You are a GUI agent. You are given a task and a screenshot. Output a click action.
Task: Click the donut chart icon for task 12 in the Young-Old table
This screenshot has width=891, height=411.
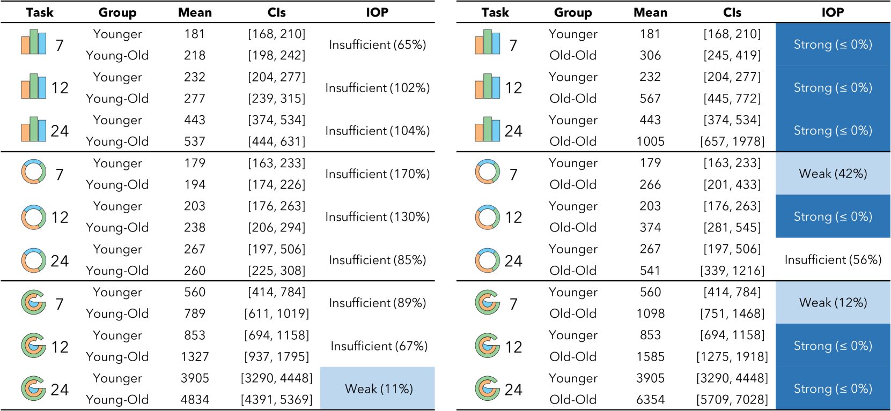click(33, 217)
